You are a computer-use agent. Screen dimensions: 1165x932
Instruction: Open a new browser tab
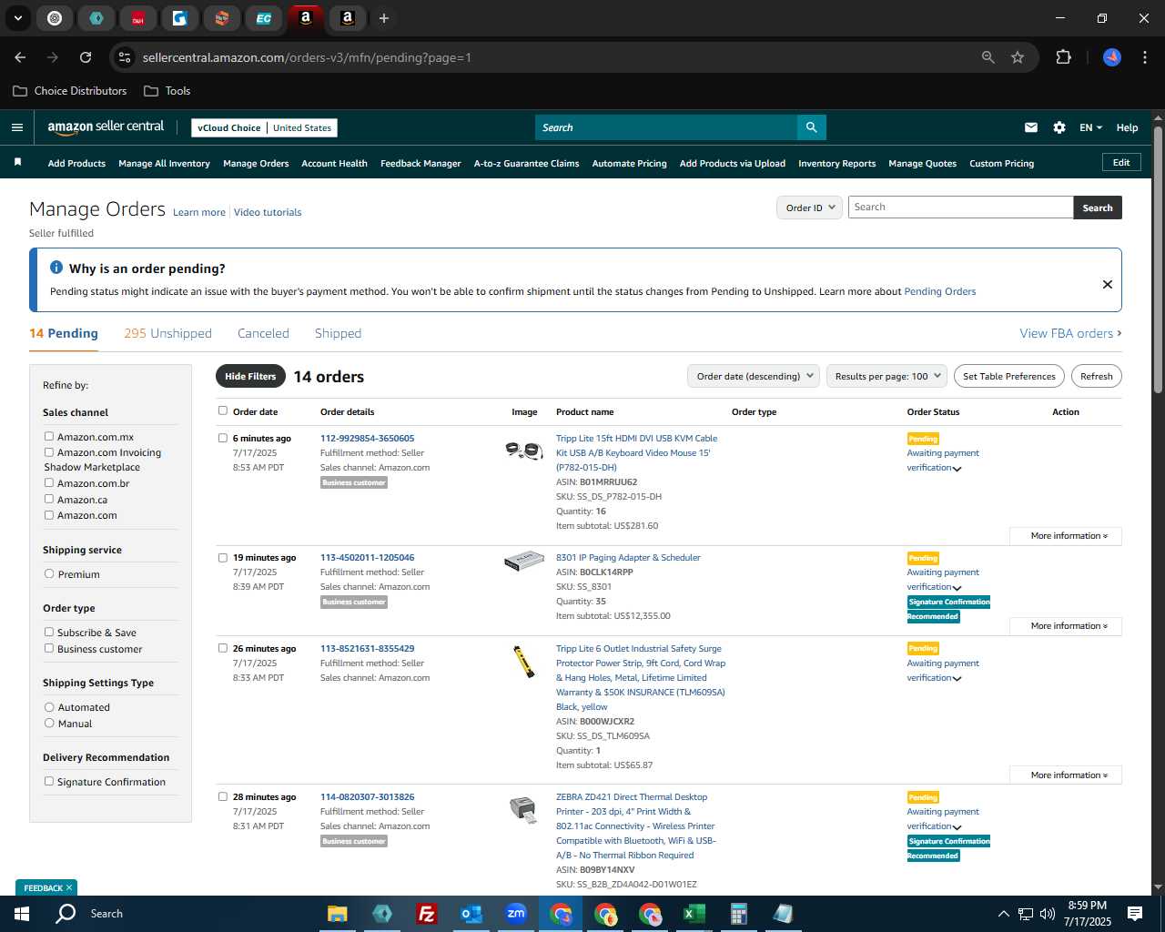pyautogui.click(x=384, y=18)
